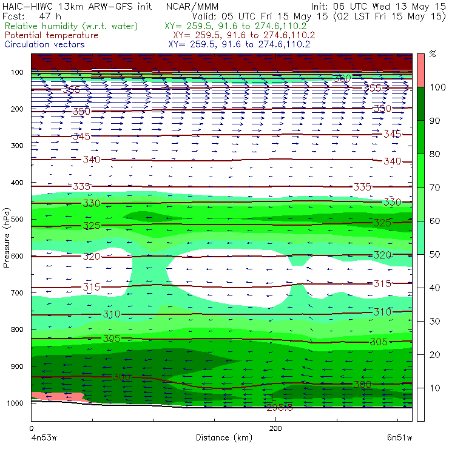Click the legend value '90'
This screenshot has height=449, width=449.
click(434, 121)
